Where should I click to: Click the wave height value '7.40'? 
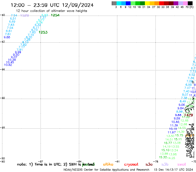[x=186, y=91]
